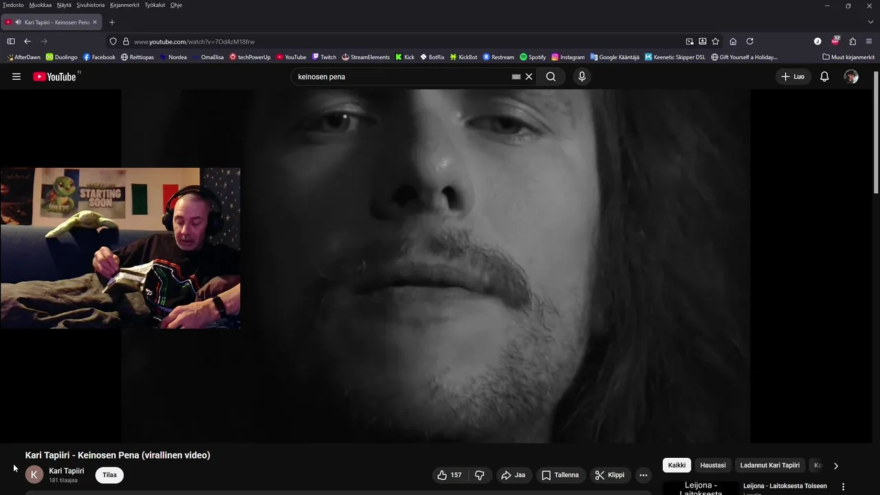Open a new browser tab
This screenshot has width=880, height=495.
(x=112, y=22)
